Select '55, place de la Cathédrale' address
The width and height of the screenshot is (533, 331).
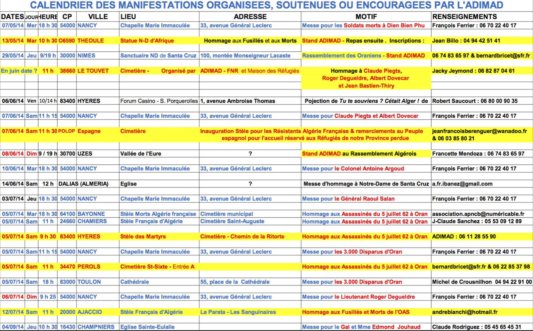click(235, 282)
